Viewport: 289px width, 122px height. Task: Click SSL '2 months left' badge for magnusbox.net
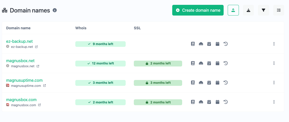[x=158, y=63]
